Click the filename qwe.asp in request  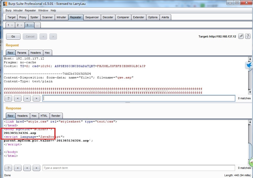(124, 78)
